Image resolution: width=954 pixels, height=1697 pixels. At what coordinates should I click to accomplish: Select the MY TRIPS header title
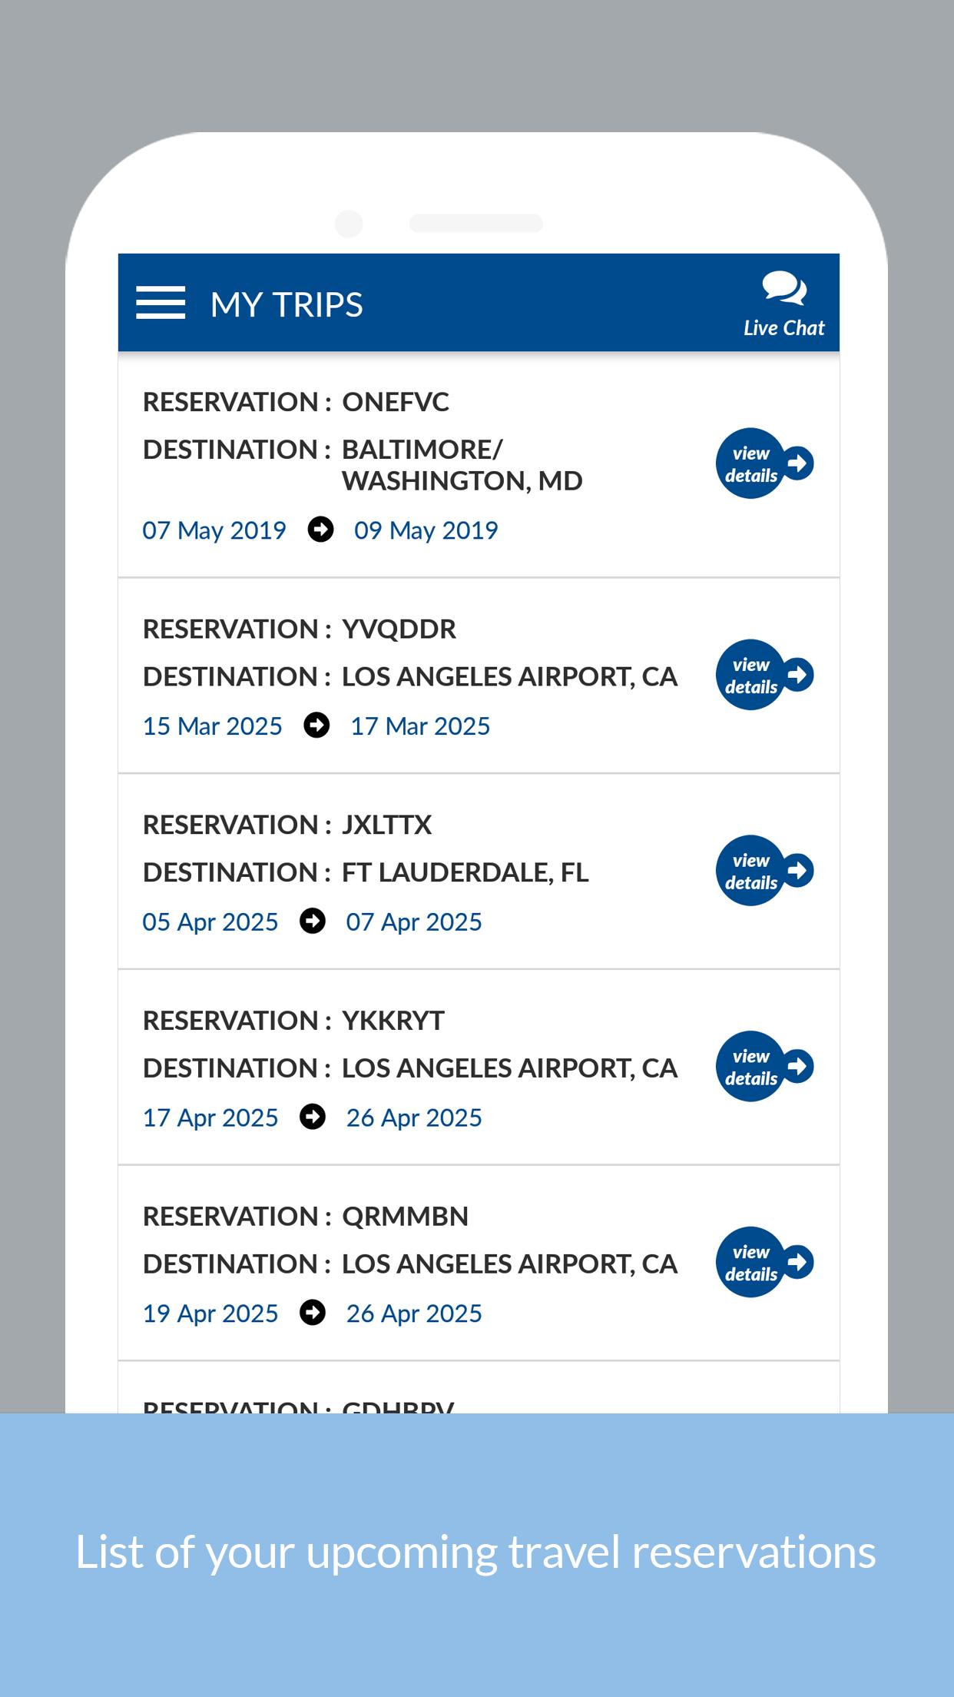click(287, 304)
